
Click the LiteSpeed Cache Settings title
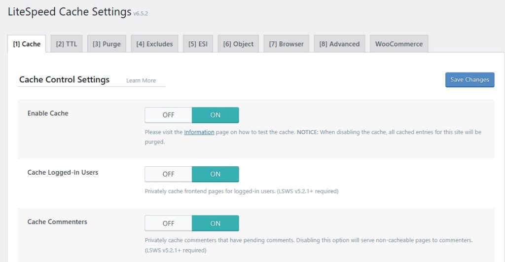70,12
